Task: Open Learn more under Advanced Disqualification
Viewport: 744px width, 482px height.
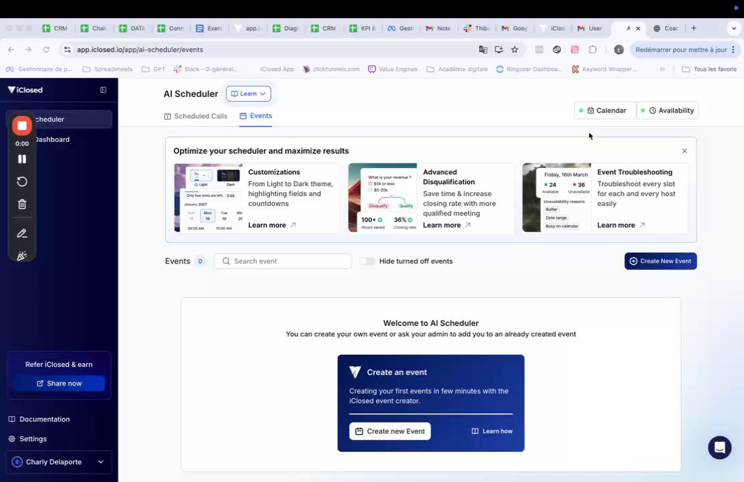Action: click(x=446, y=225)
